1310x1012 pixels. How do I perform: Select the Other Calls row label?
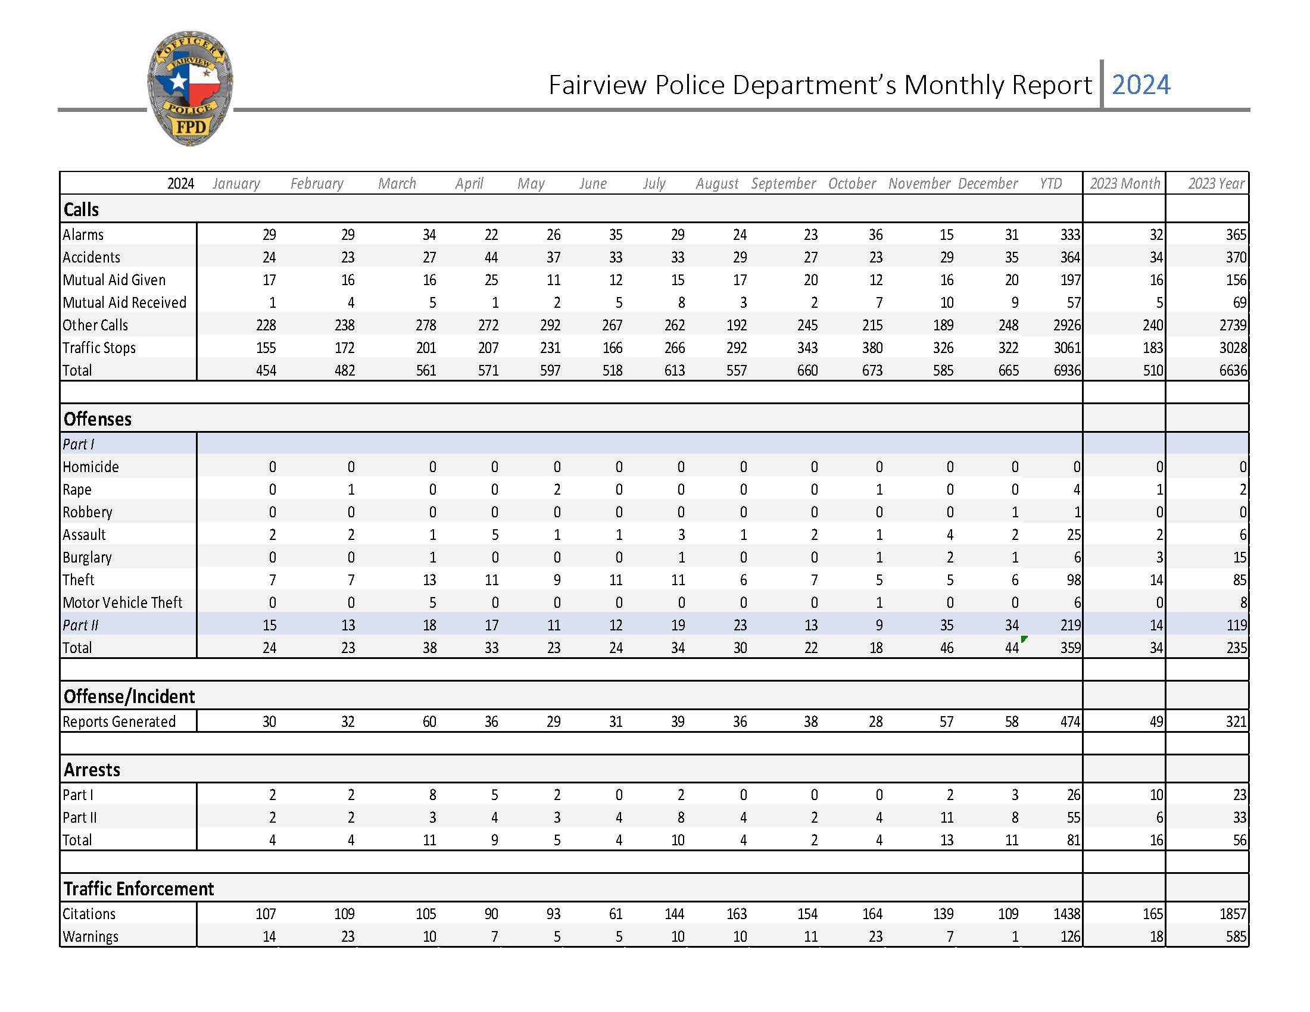pos(95,325)
